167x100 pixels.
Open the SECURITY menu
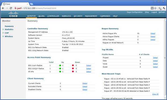pyautogui.click(x=78, y=16)
